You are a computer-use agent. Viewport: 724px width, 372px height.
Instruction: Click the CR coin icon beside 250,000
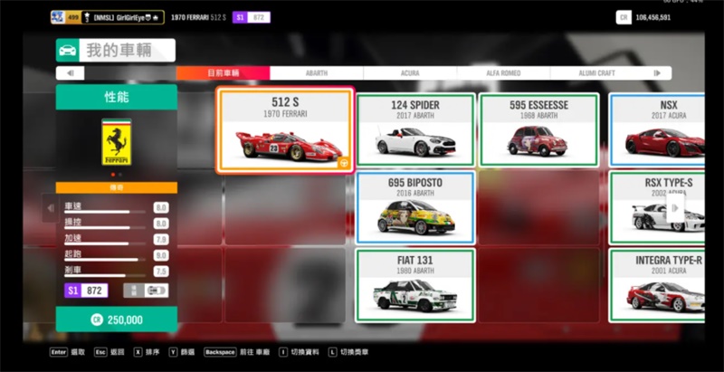click(x=97, y=320)
